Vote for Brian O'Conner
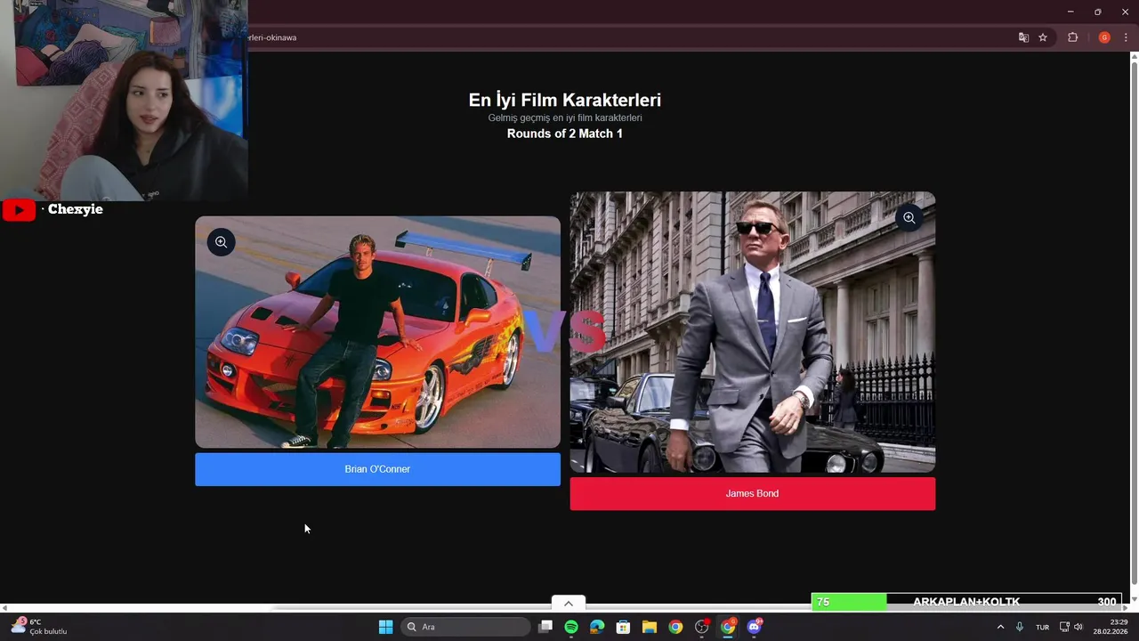The image size is (1139, 641). [377, 469]
